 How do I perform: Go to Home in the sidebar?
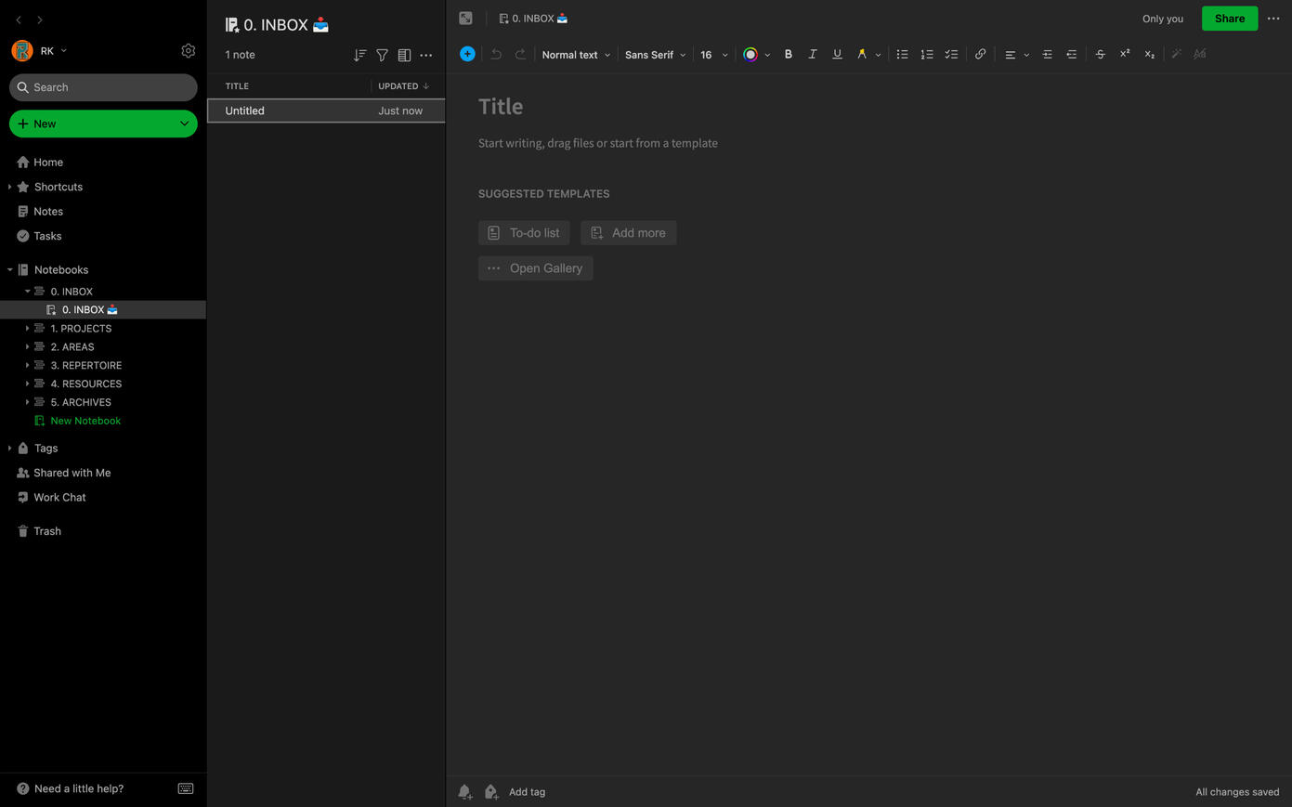pyautogui.click(x=48, y=162)
